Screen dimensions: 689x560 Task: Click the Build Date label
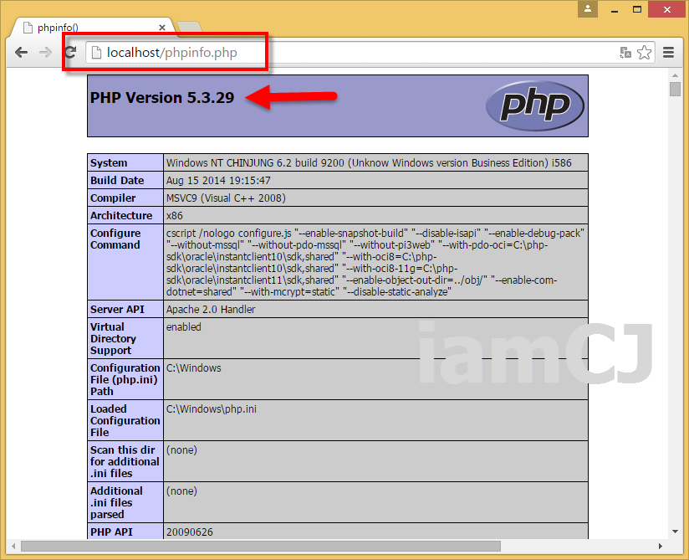(x=117, y=180)
